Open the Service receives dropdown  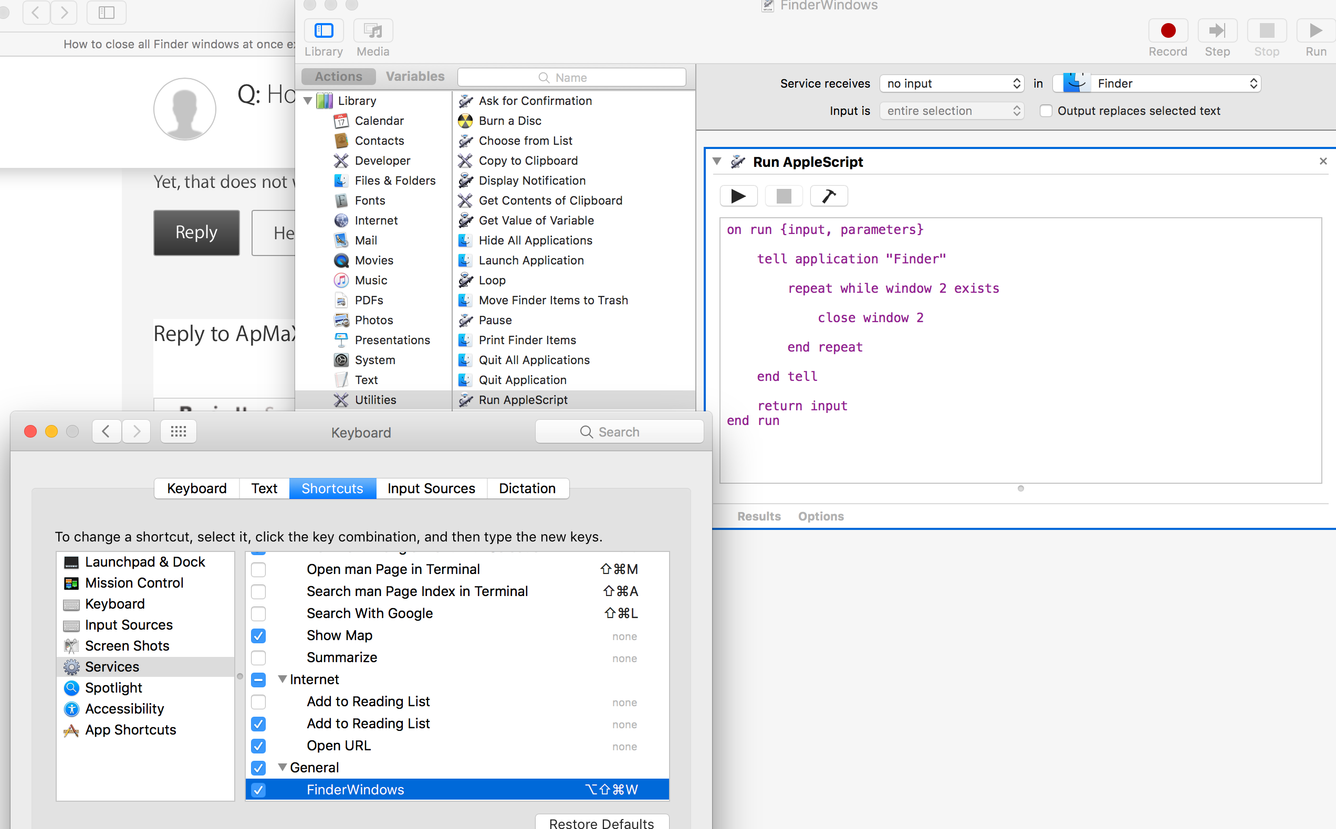(x=952, y=83)
